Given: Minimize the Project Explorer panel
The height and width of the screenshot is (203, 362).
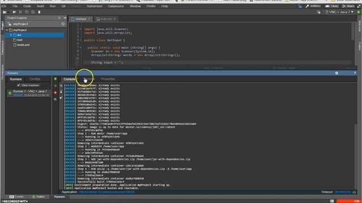Looking at the screenshot, I should pos(65,17).
